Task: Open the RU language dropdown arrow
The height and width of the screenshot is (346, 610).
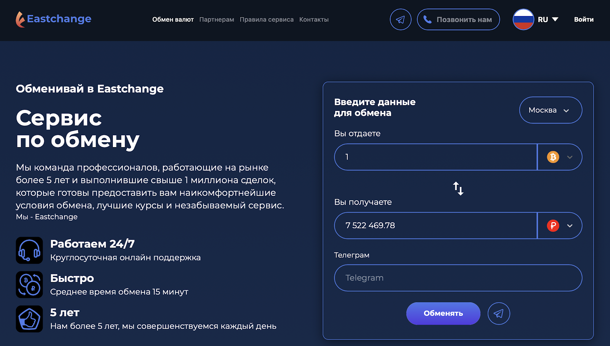Action: pyautogui.click(x=555, y=19)
